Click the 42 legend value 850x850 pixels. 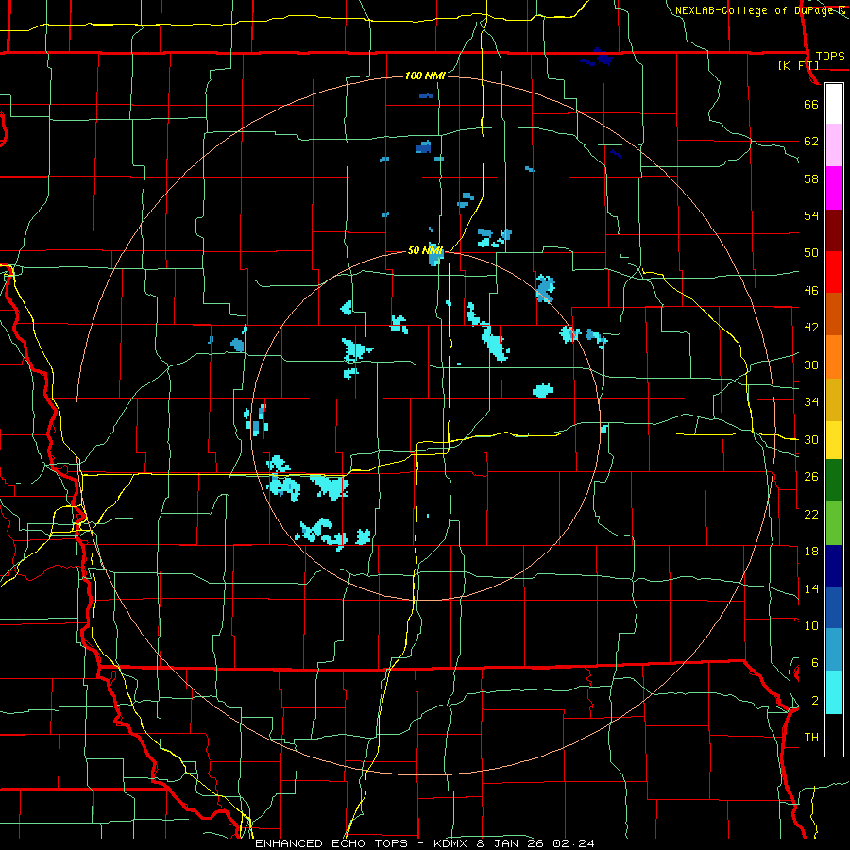pyautogui.click(x=811, y=328)
